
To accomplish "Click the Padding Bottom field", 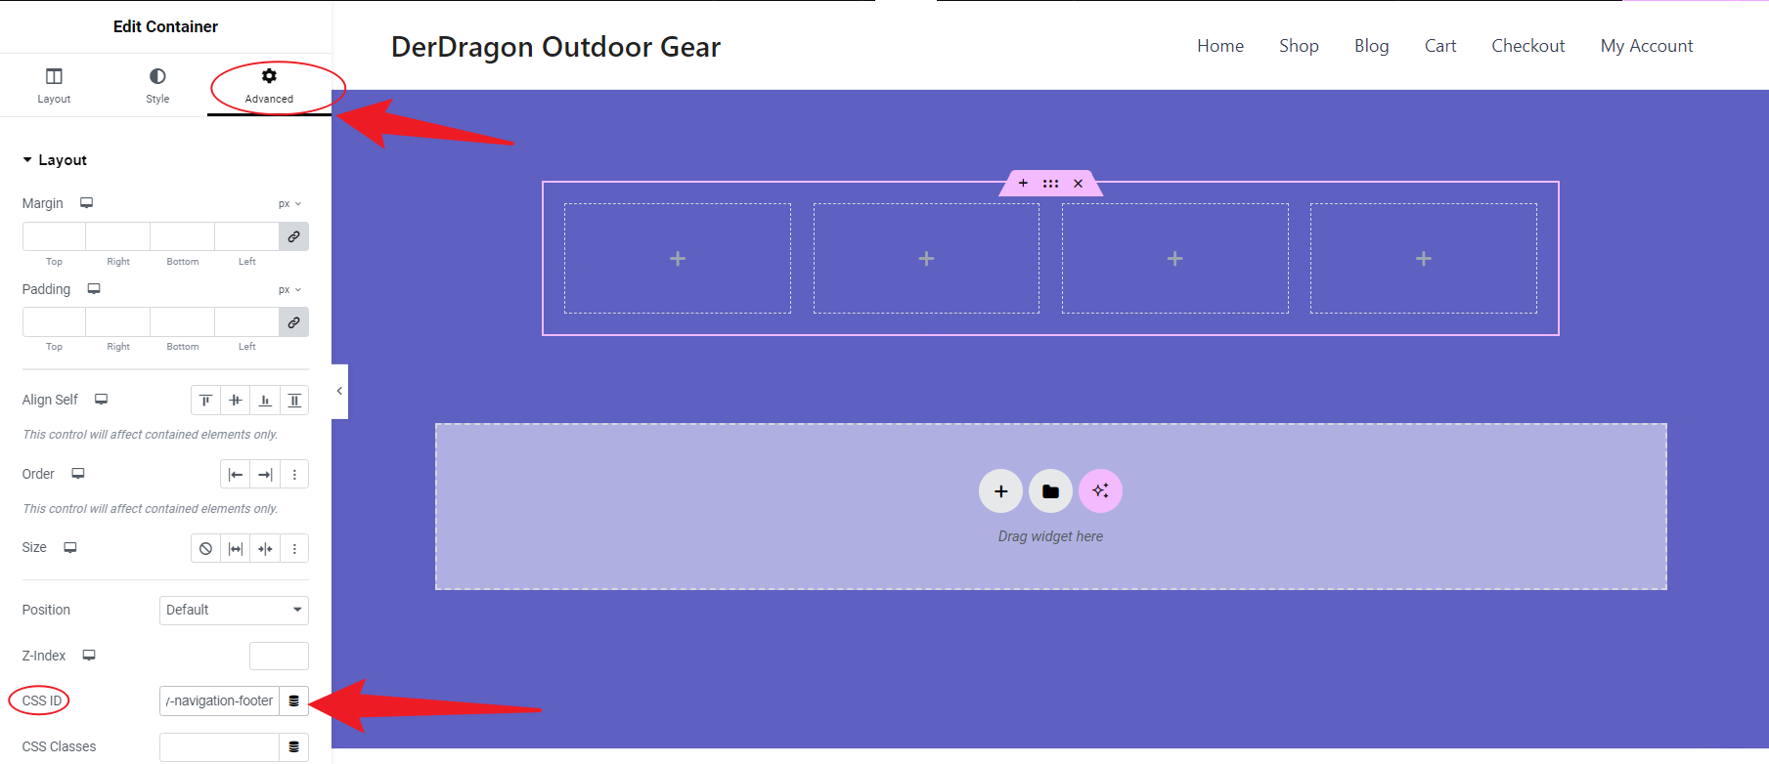I will point(183,322).
